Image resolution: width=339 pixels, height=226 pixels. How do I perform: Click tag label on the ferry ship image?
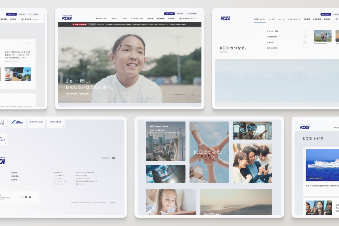(x=315, y=179)
